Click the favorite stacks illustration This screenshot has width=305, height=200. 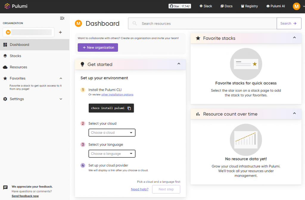[x=246, y=64]
